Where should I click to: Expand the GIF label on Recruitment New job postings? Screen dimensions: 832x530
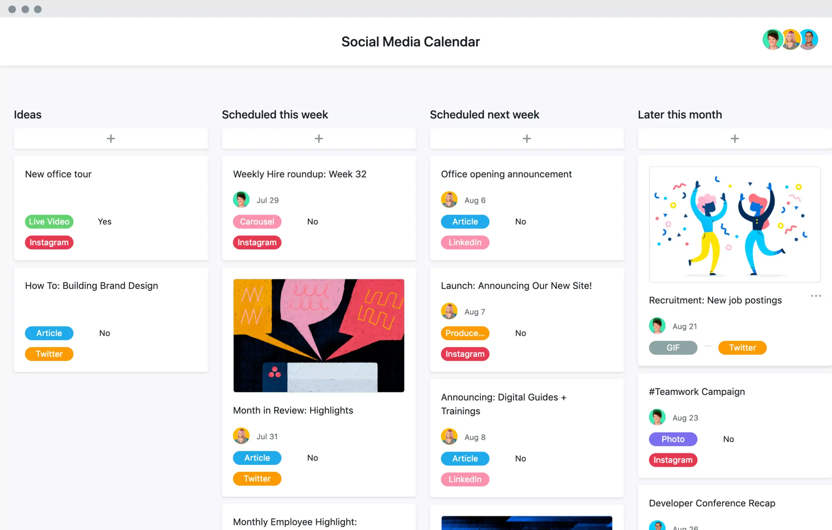pyautogui.click(x=672, y=348)
